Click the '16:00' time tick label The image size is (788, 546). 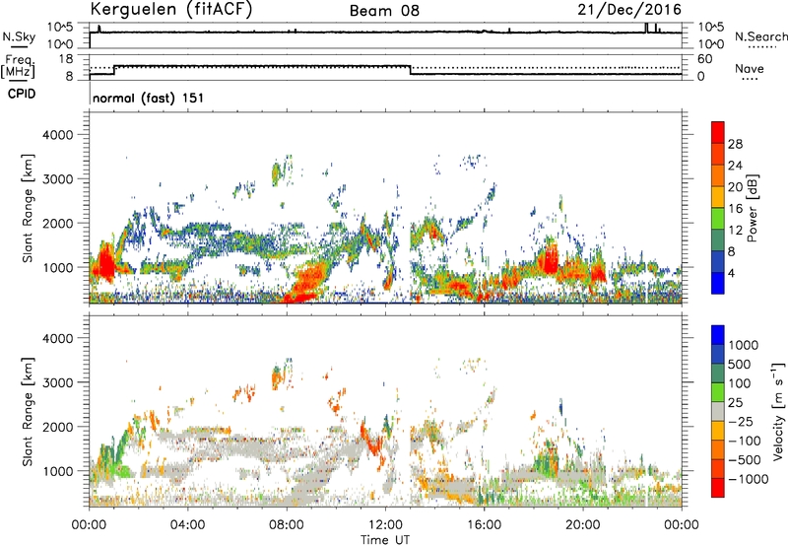tap(484, 525)
